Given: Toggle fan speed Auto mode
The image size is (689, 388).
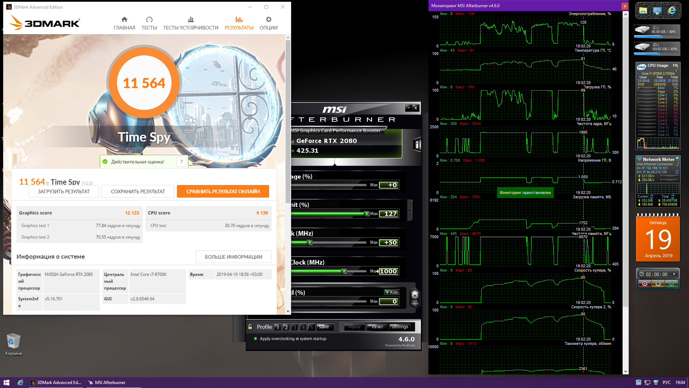Looking at the screenshot, I should tap(392, 292).
